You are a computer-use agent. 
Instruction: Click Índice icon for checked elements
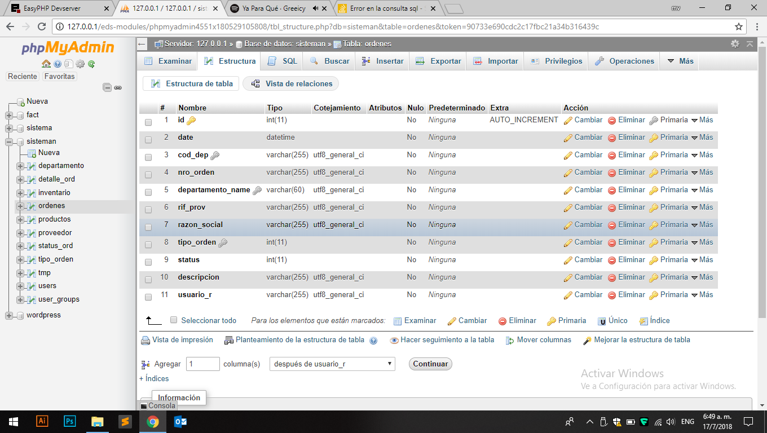643,321
